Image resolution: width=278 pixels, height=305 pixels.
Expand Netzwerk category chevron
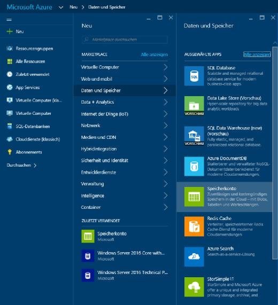click(166, 126)
